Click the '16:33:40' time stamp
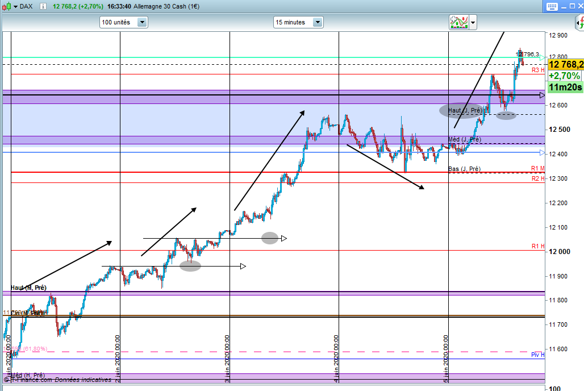The image size is (584, 391). click(x=119, y=6)
